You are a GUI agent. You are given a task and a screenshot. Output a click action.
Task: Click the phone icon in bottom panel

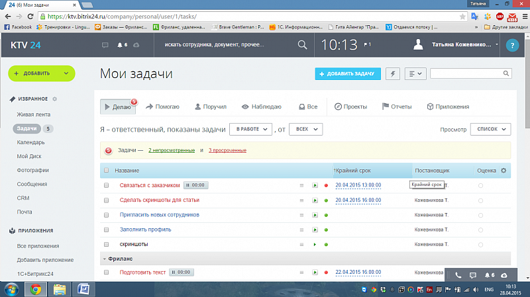(x=458, y=275)
